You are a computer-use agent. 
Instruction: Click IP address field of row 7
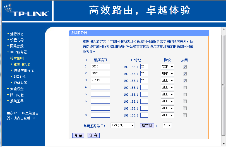pos(144,108)
